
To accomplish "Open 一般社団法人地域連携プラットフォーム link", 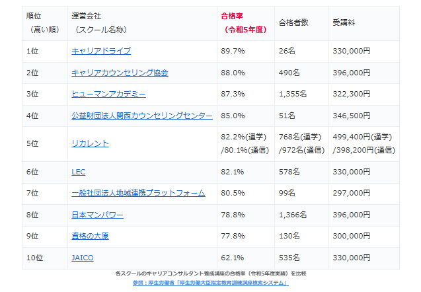I will (x=137, y=194).
